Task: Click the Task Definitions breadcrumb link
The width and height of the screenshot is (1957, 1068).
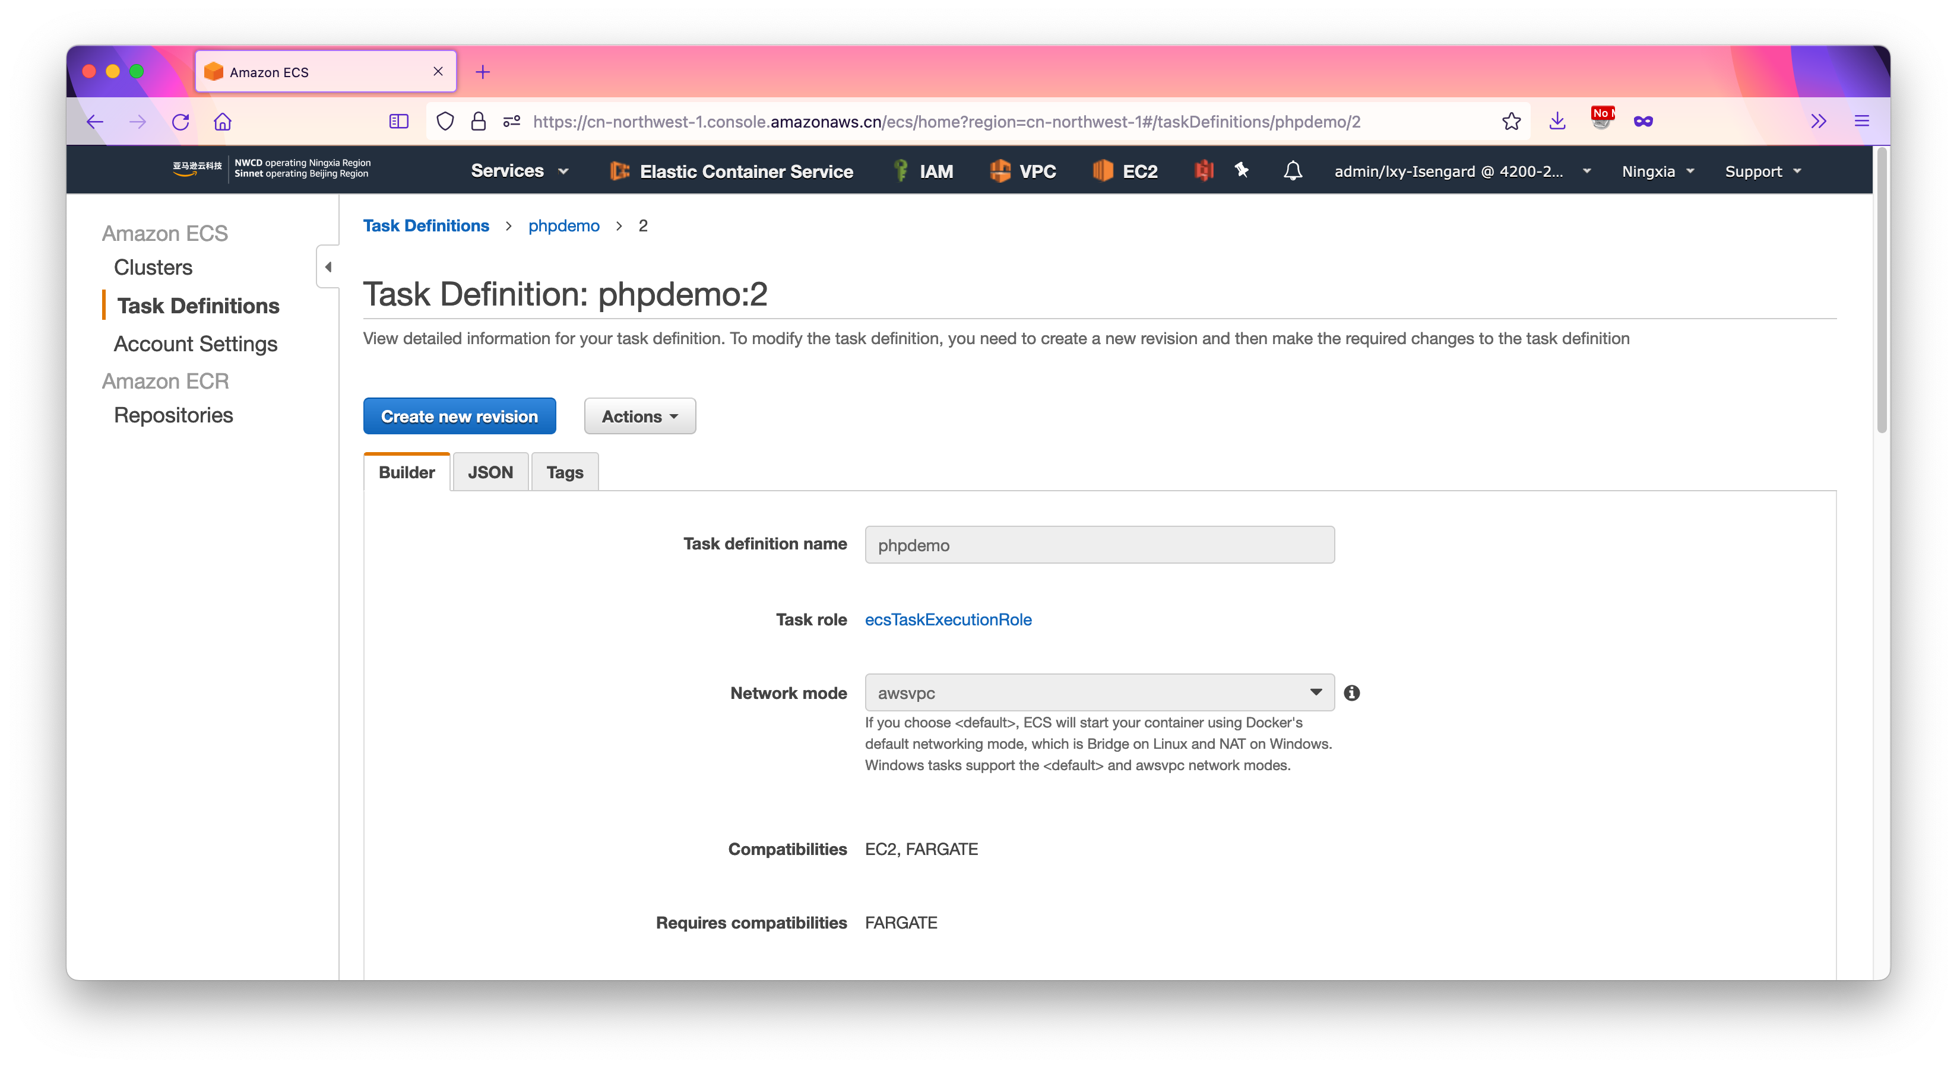Action: coord(426,225)
